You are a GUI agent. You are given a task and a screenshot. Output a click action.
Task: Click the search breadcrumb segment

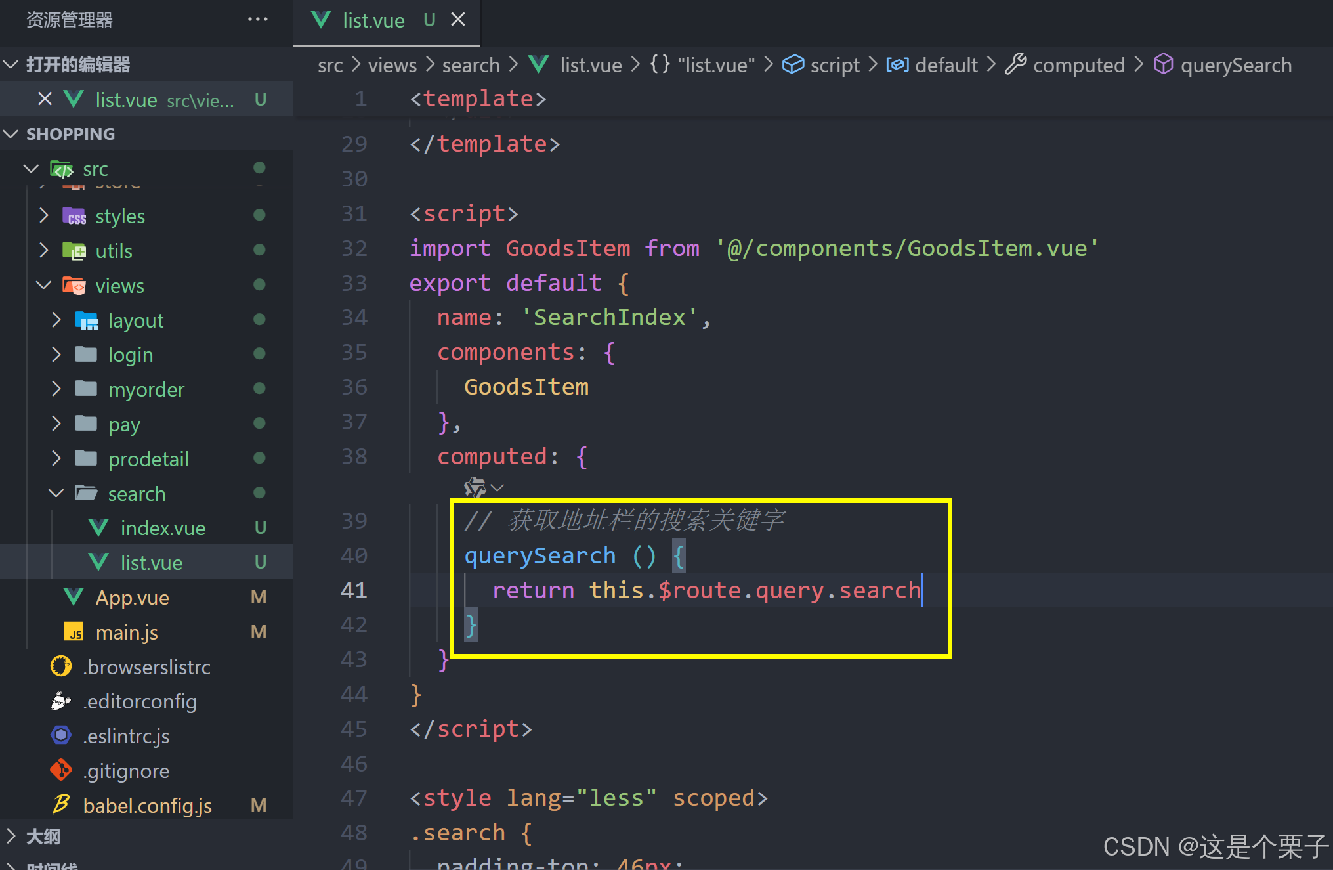coord(471,65)
